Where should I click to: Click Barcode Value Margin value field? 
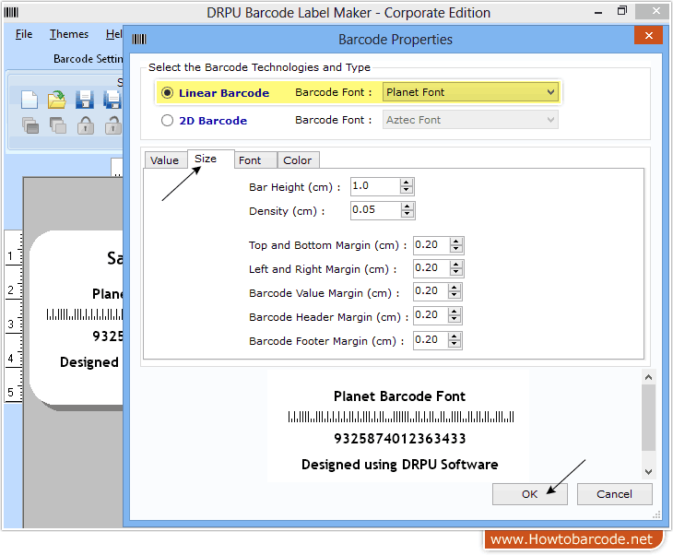(431, 291)
